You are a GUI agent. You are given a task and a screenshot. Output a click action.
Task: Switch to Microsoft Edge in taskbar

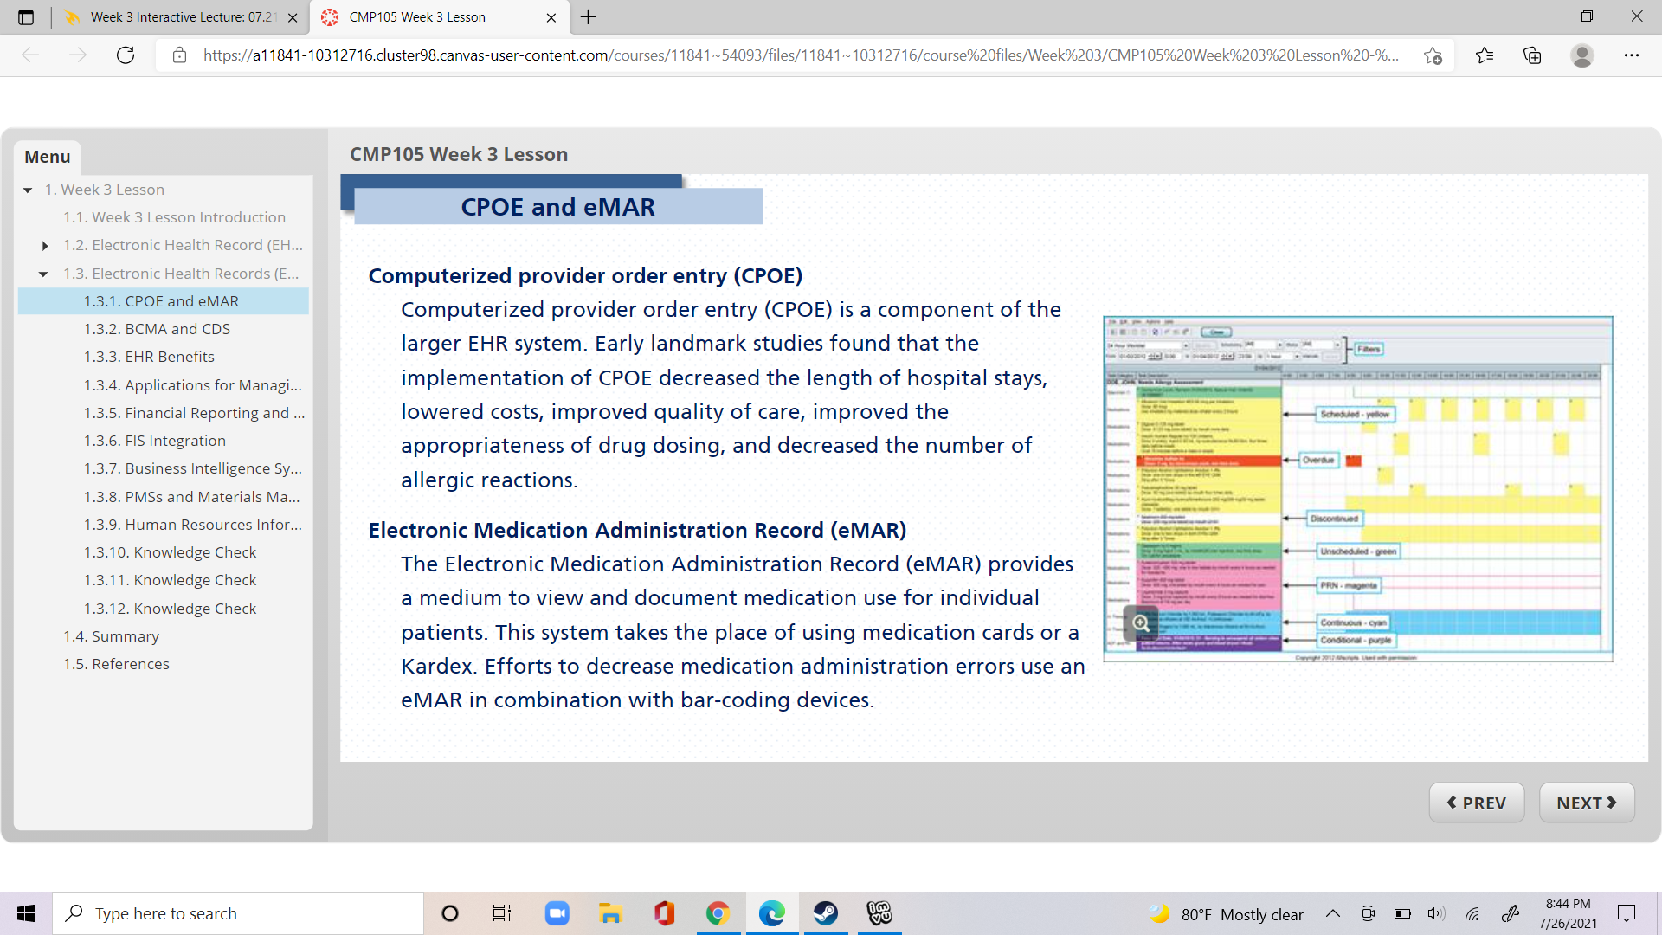(x=771, y=913)
